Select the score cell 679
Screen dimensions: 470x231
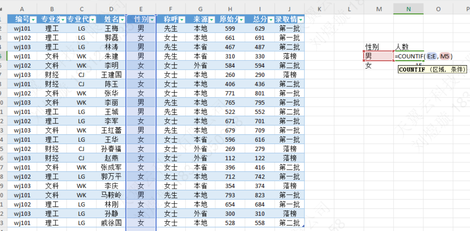[230, 130]
